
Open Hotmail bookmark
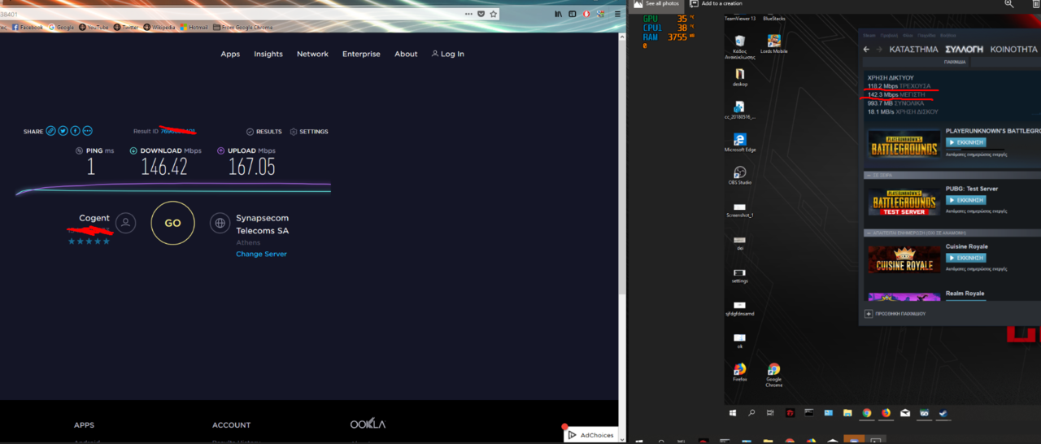pos(193,27)
